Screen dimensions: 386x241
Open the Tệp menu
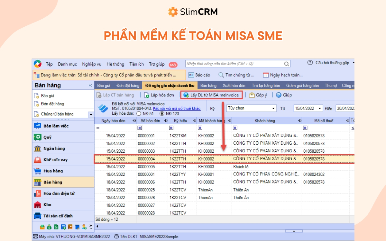tap(49, 64)
